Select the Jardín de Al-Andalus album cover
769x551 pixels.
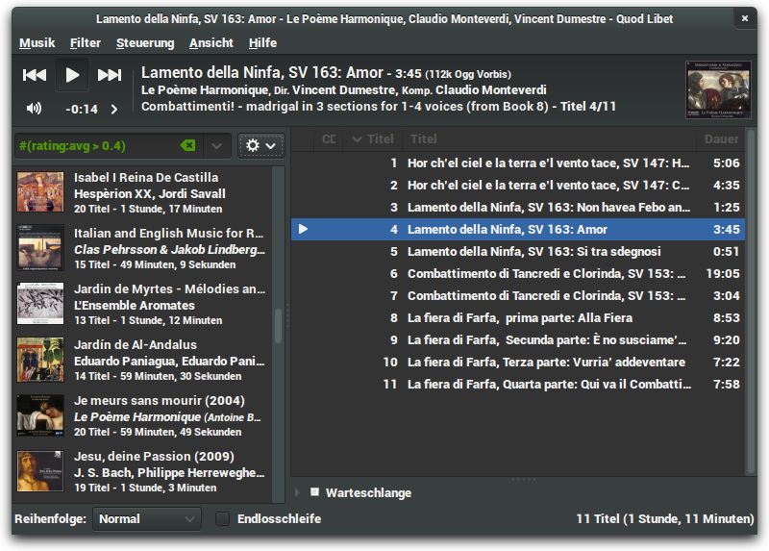40,359
